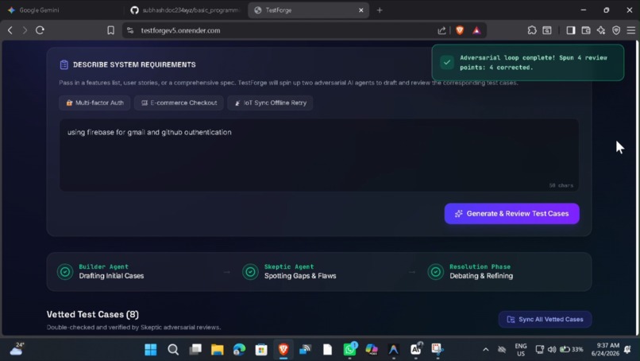Open WhatsApp from the taskbar
Image resolution: width=640 pixels, height=361 pixels.
pos(350,350)
